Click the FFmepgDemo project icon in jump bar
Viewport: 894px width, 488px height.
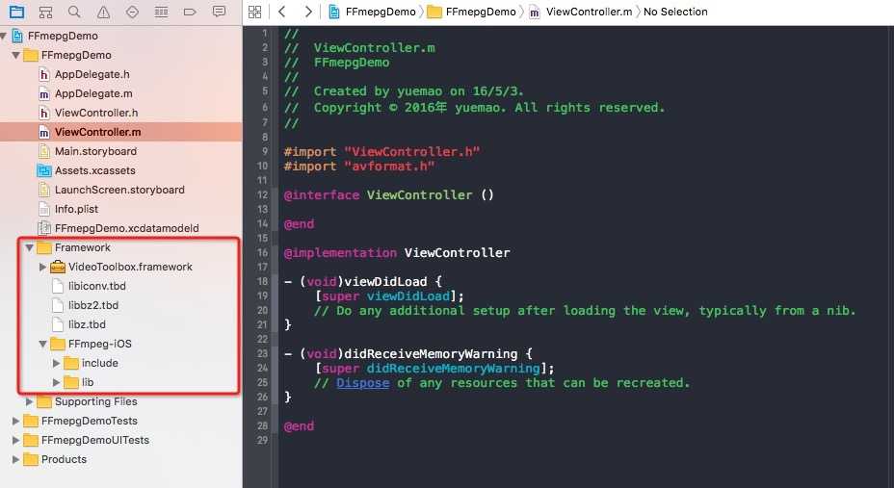point(334,12)
